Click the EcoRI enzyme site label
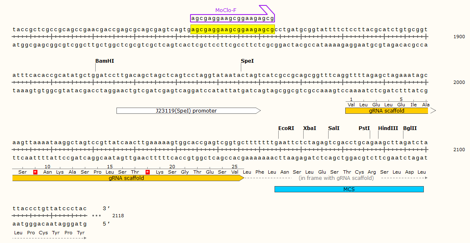This screenshot has width=470, height=243. tap(286, 128)
